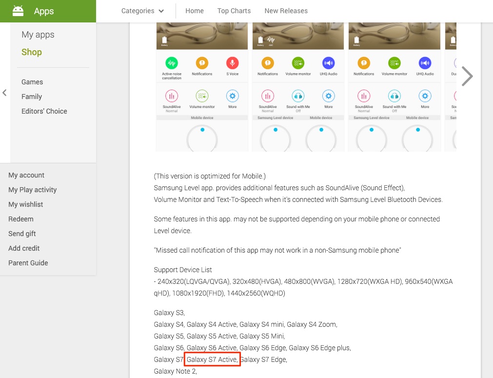Open the New Releases tab

point(286,11)
